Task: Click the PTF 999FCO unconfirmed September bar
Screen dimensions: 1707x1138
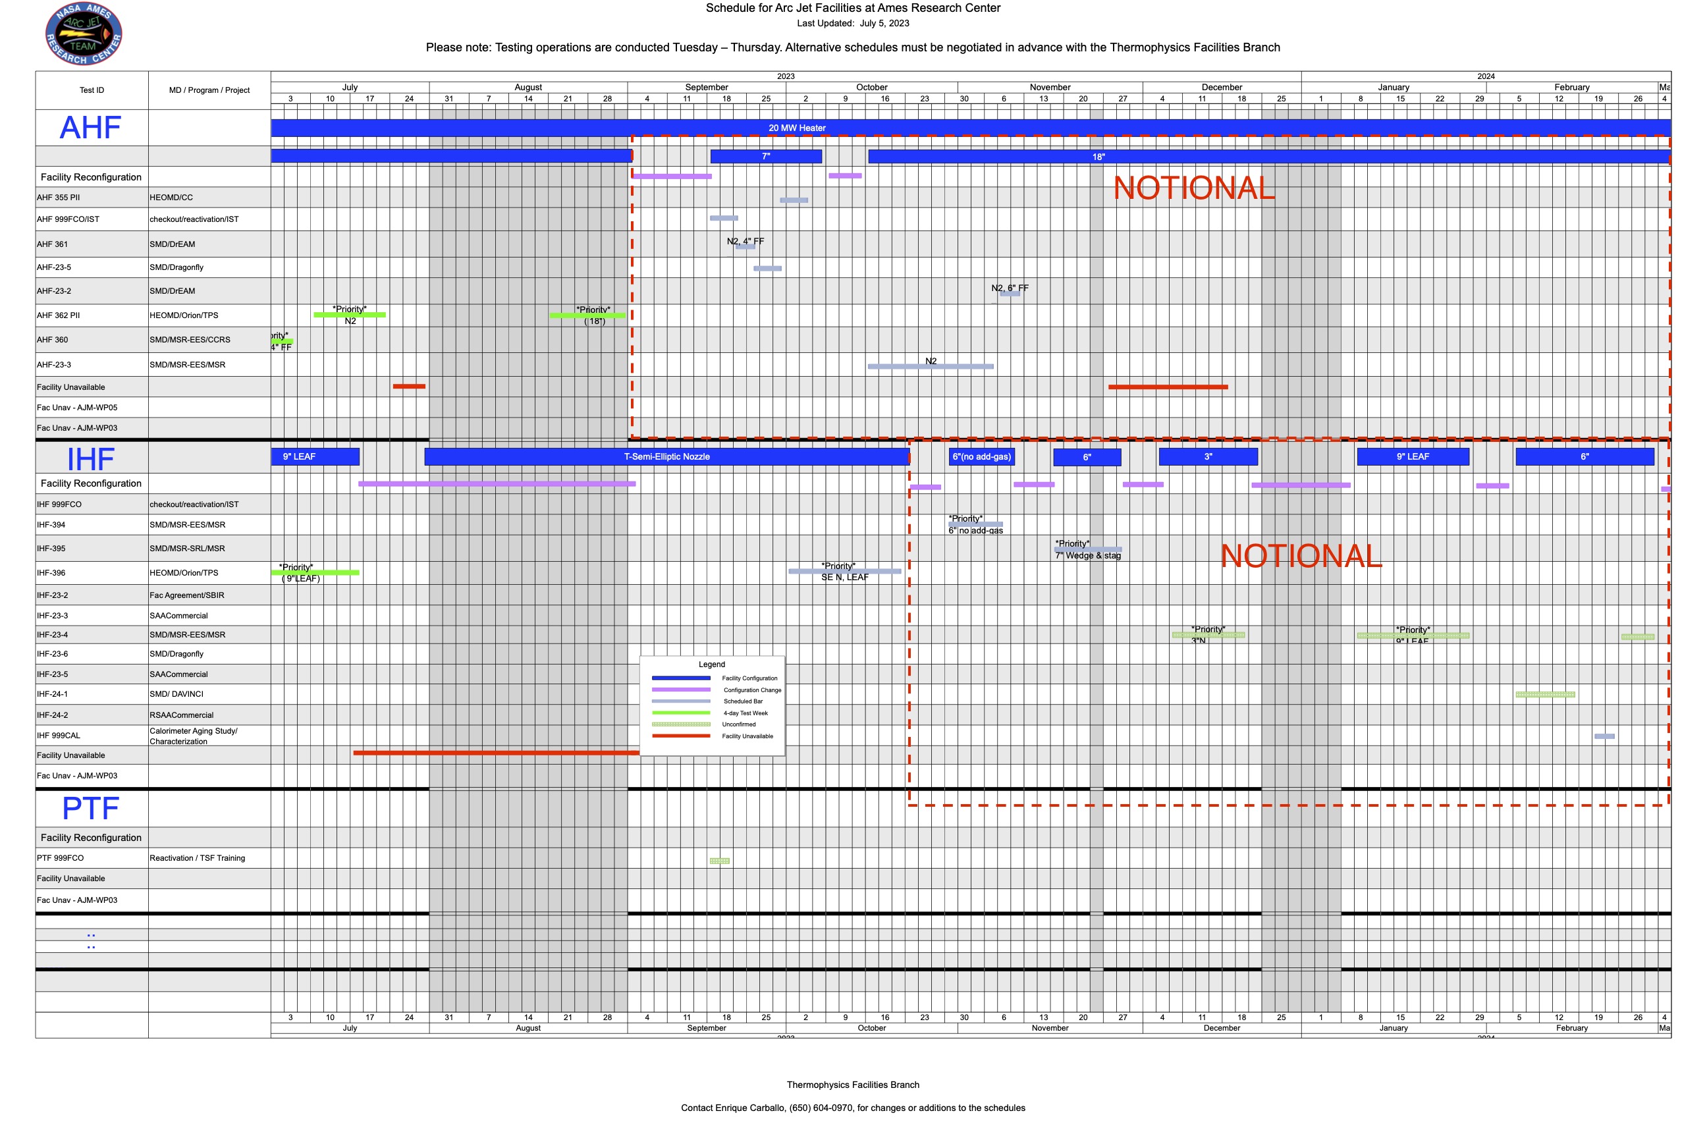Action: pos(719,861)
